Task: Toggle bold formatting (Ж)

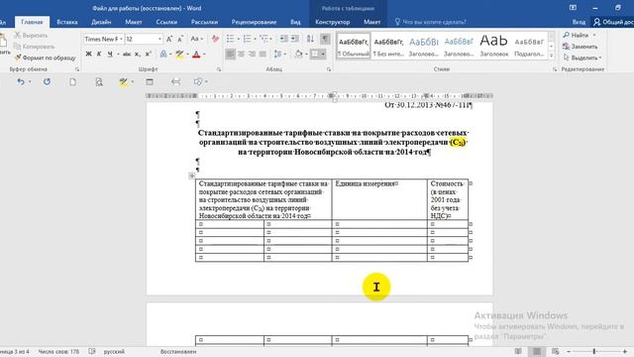Action: click(88, 54)
